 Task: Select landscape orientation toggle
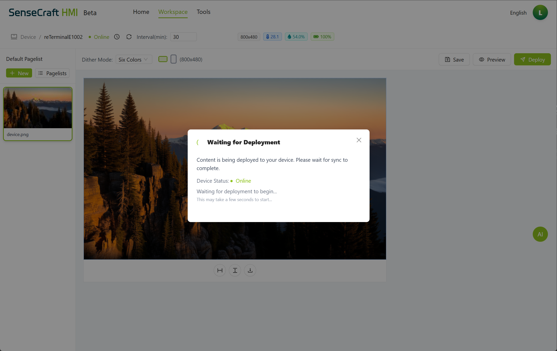pyautogui.click(x=163, y=59)
